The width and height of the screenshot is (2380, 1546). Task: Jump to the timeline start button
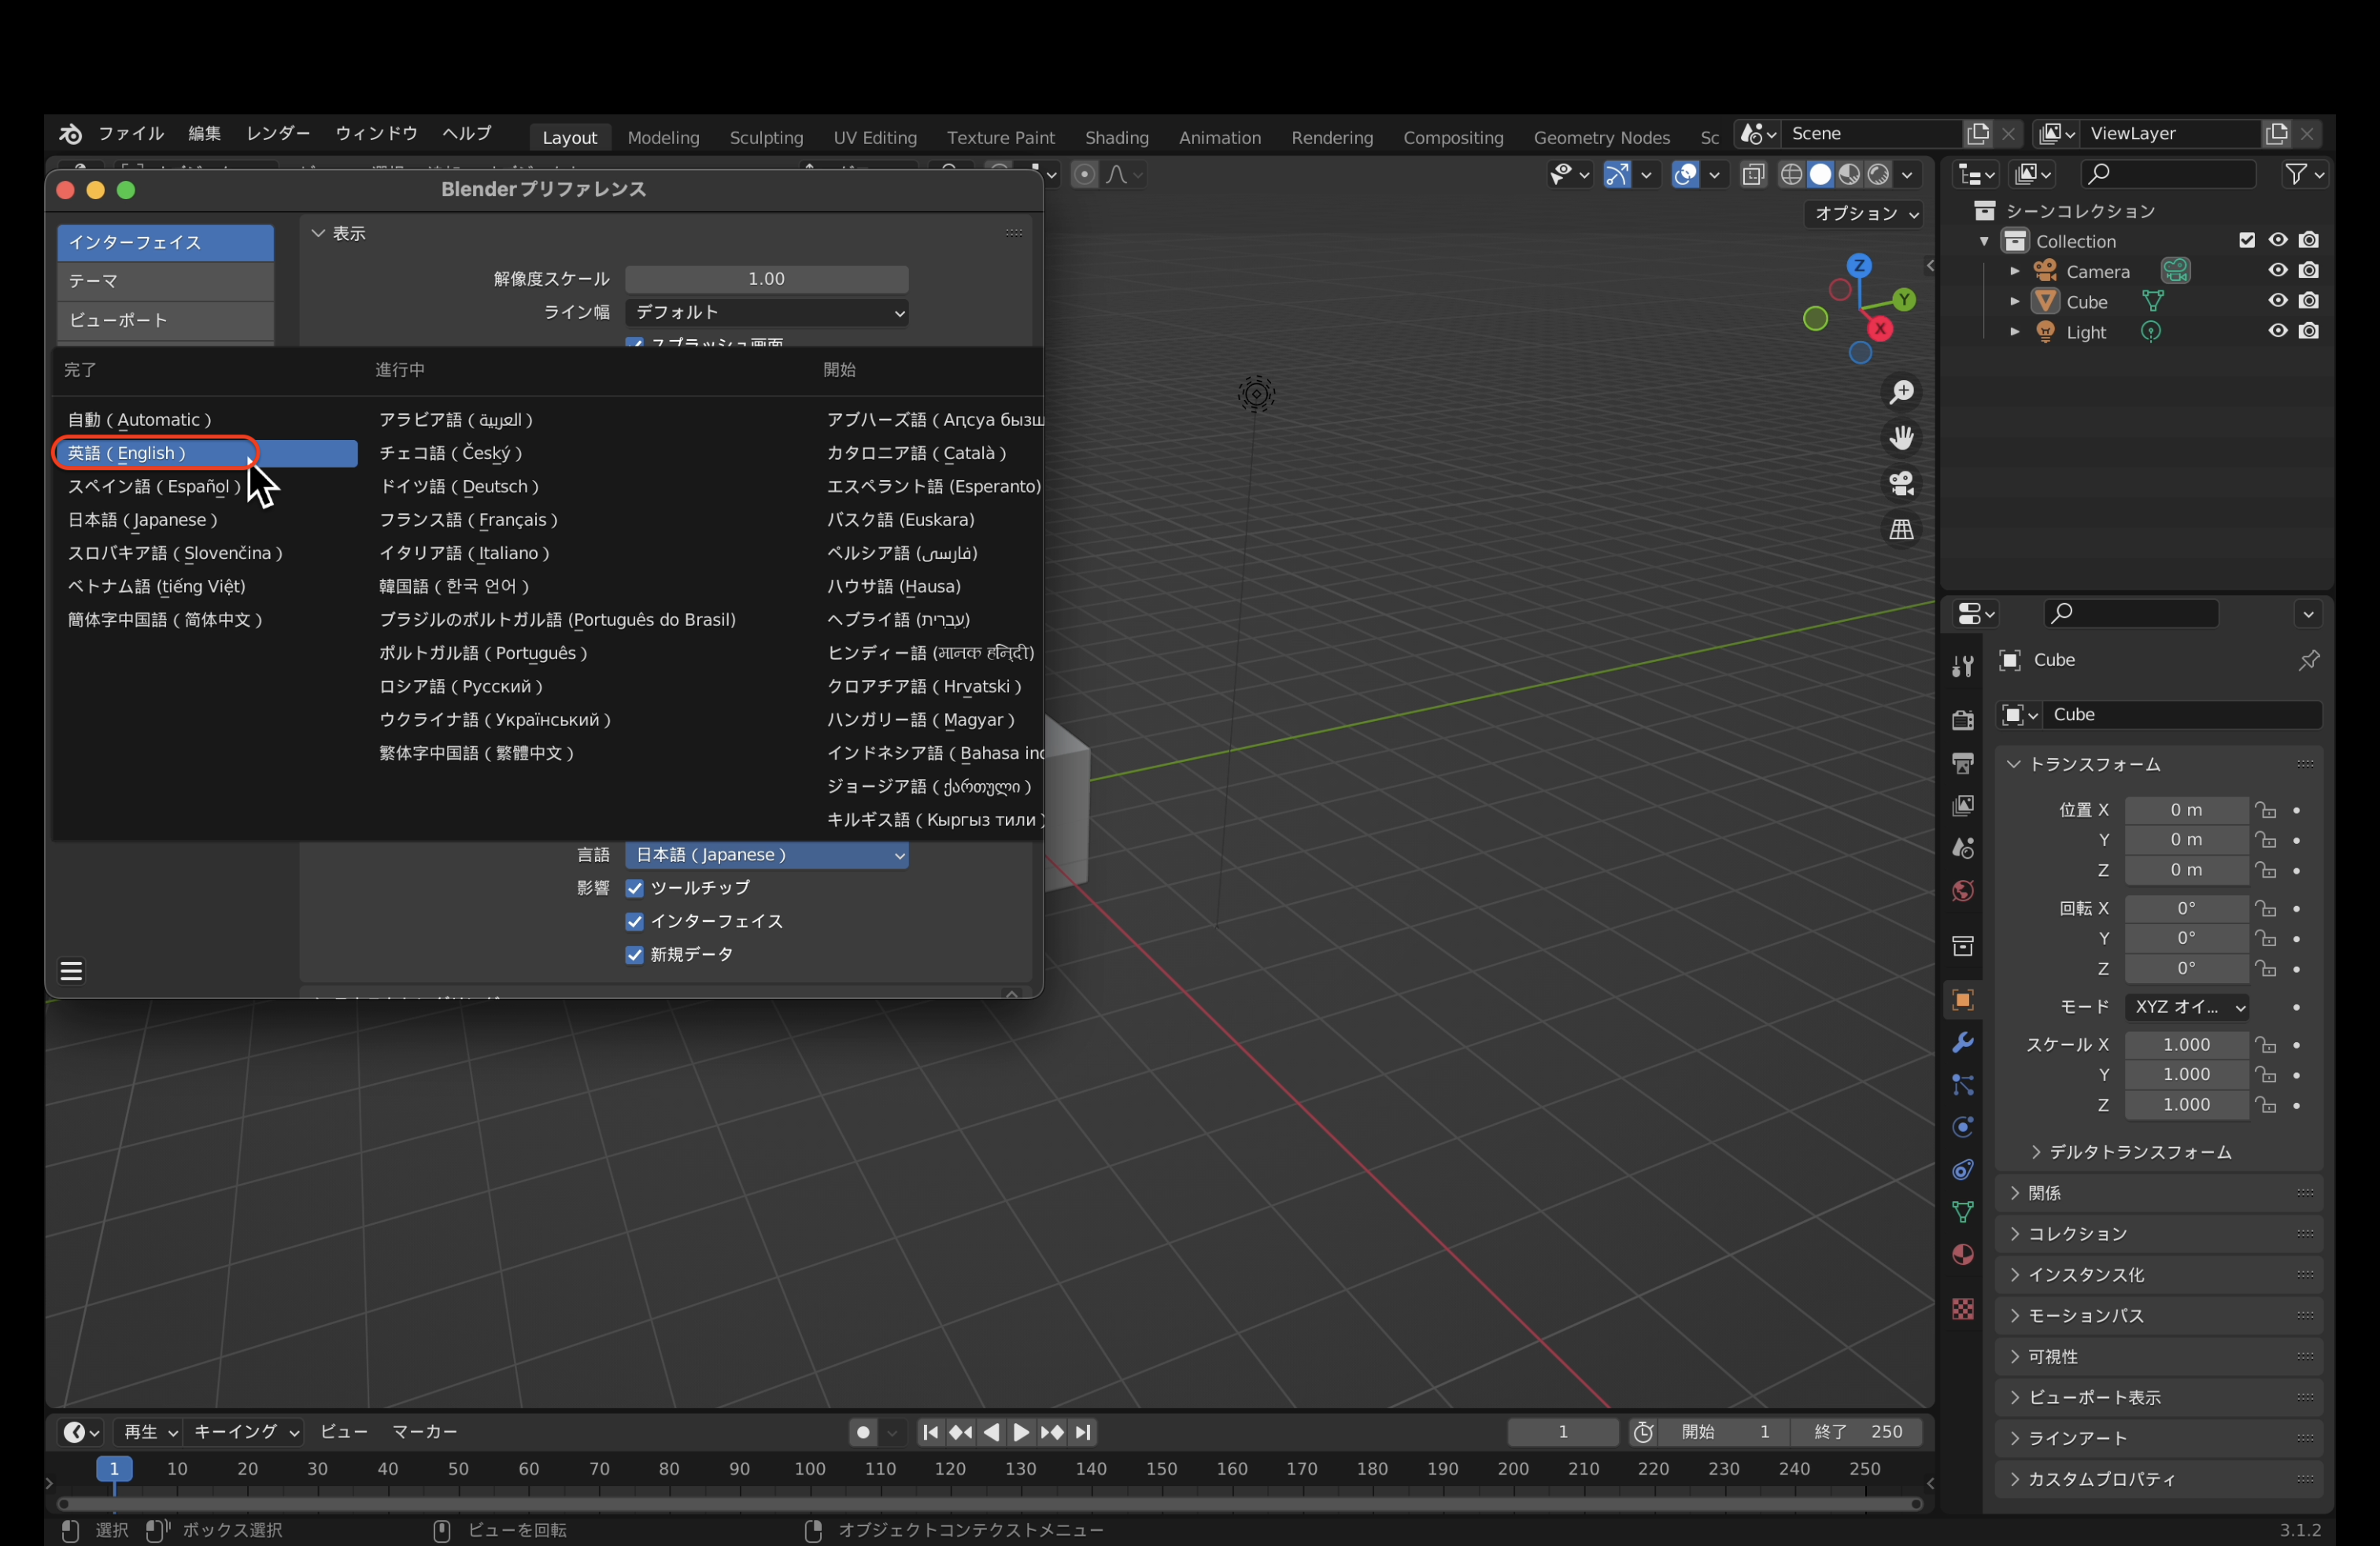tap(930, 1433)
